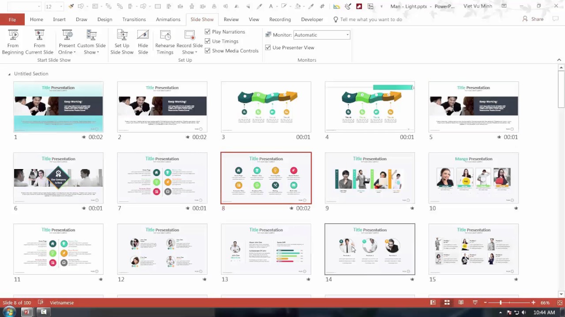Uncheck the Use Timings checkbox
The width and height of the screenshot is (565, 317).
[x=207, y=41]
